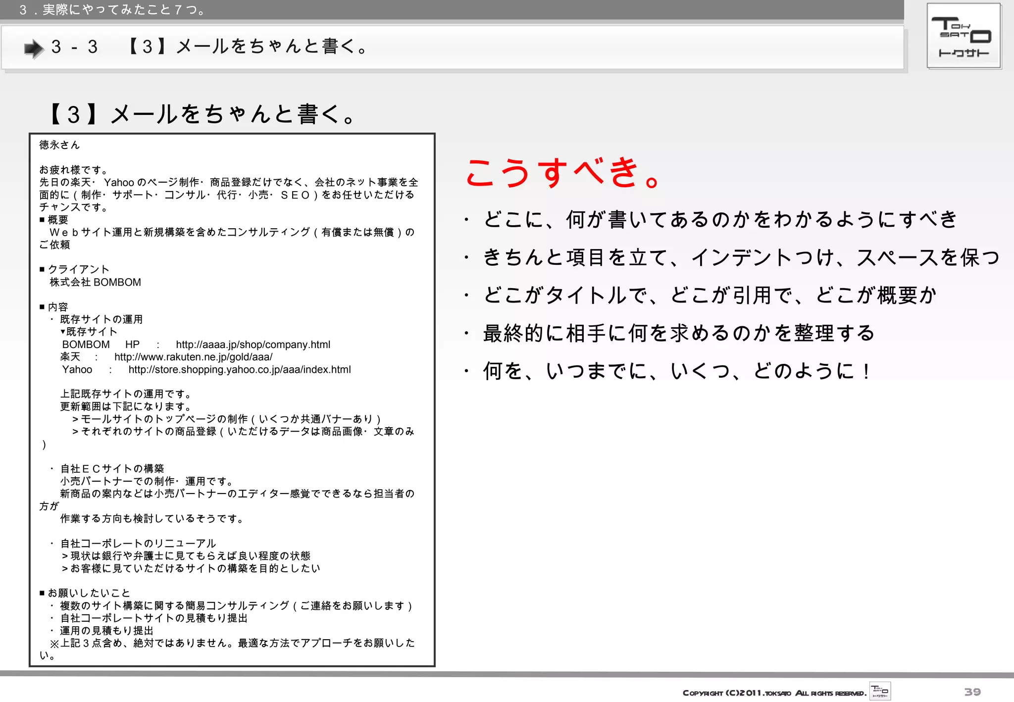Click the company name '株式会社BOMBOM'
Image resolution: width=1014 pixels, height=702 pixels.
point(96,282)
